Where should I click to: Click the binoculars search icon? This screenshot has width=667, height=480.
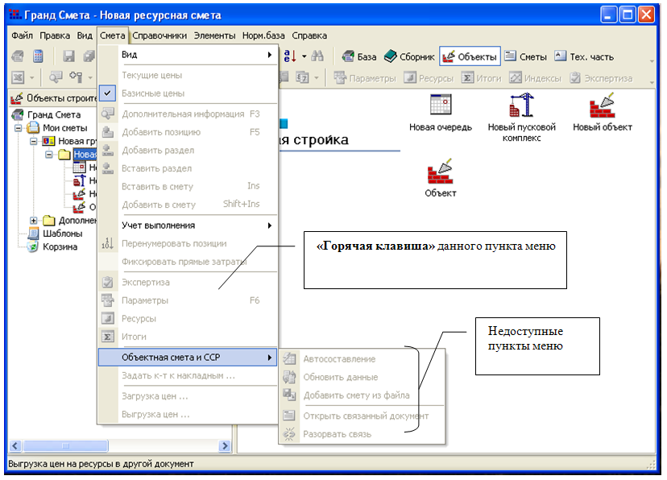coord(317,56)
